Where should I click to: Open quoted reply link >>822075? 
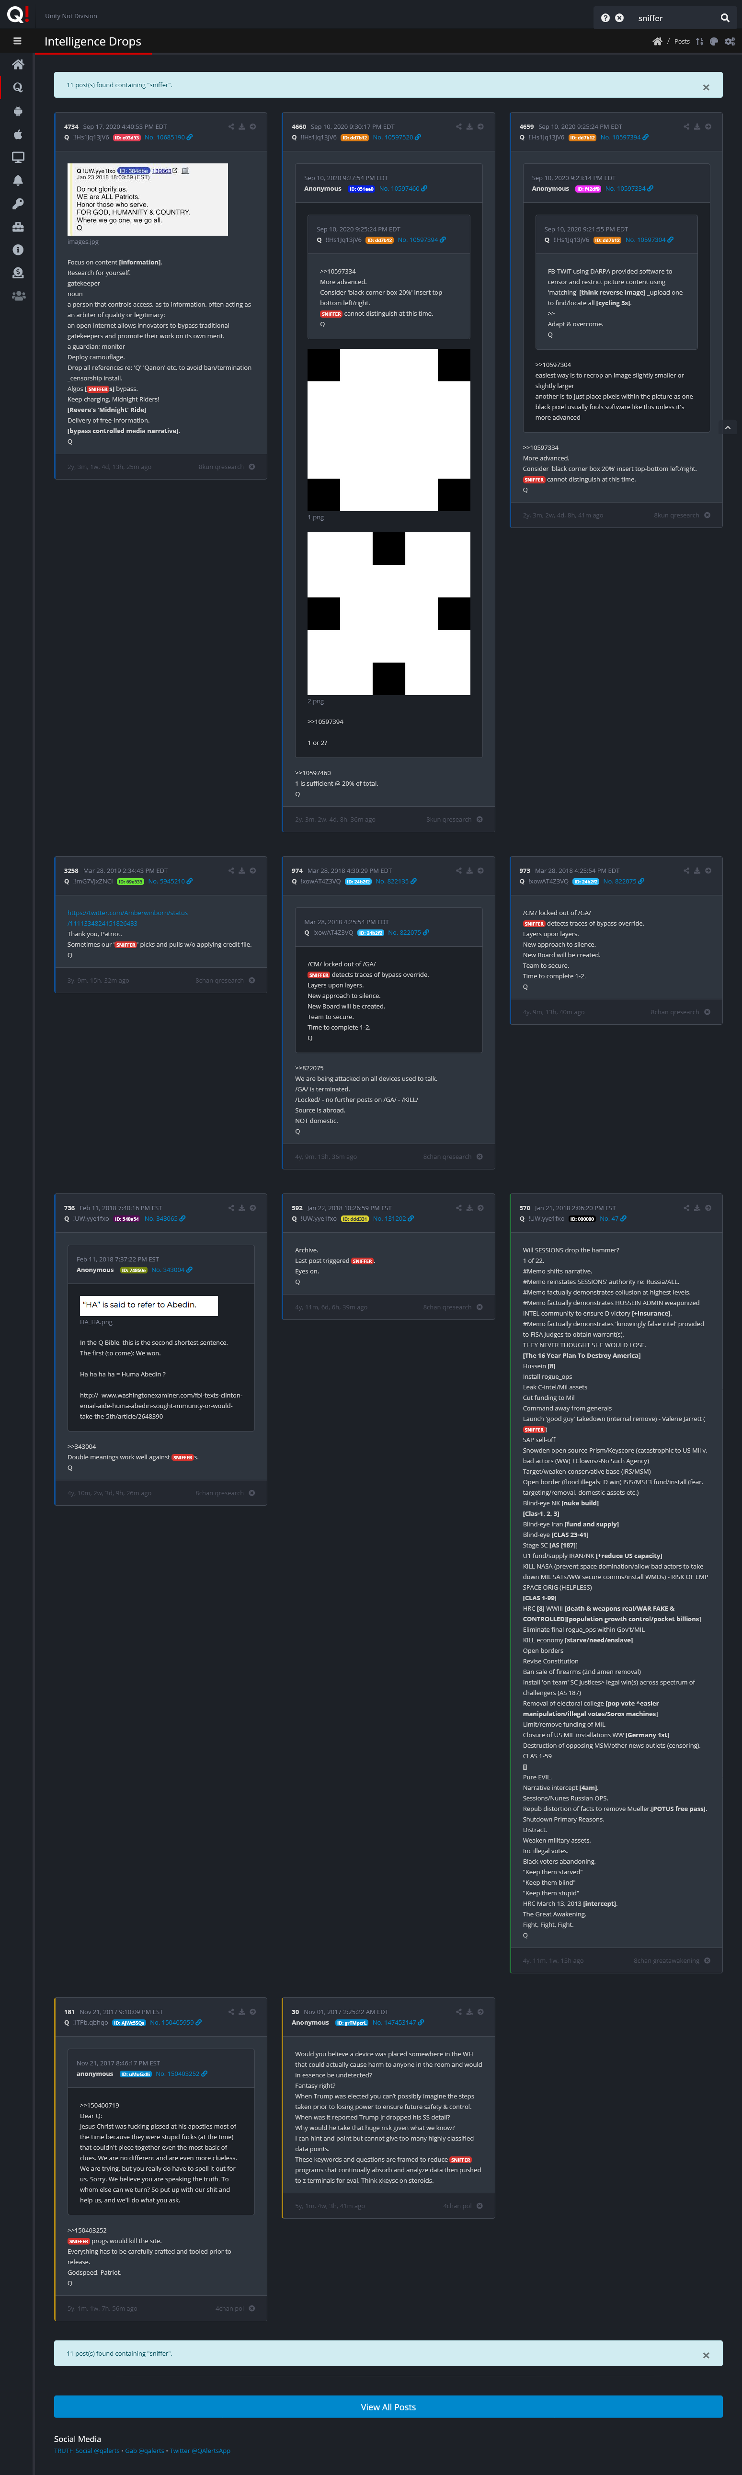(309, 1067)
